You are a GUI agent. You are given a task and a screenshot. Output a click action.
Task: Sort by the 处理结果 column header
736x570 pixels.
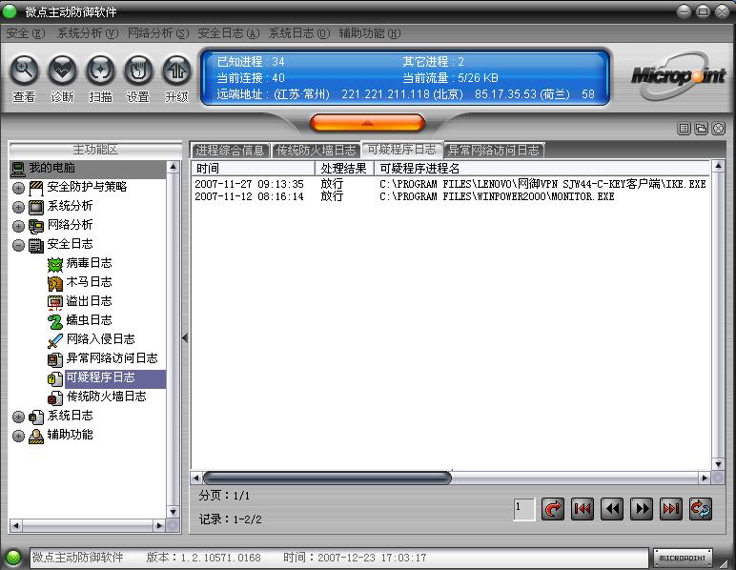(344, 169)
